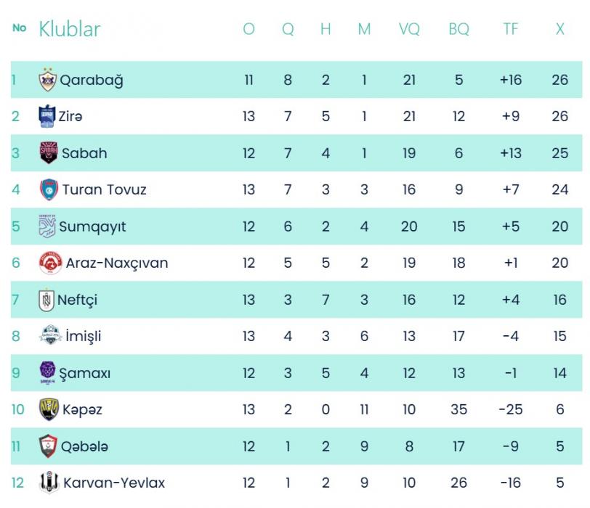Open the Araz-Naxçıvan club badge
590x508 pixels.
click(x=50, y=263)
